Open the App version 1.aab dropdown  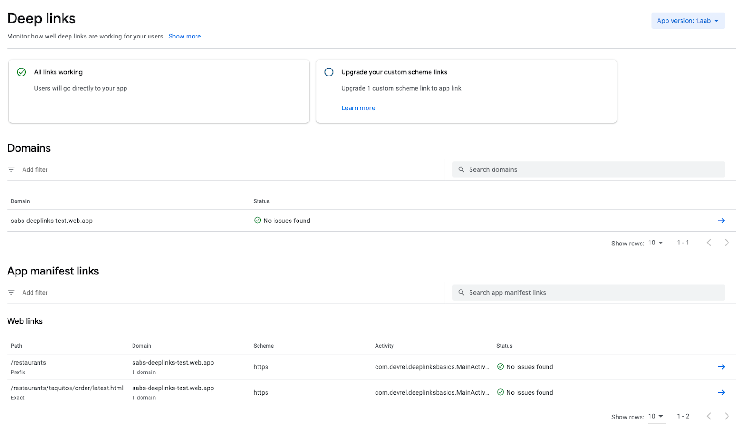point(688,21)
